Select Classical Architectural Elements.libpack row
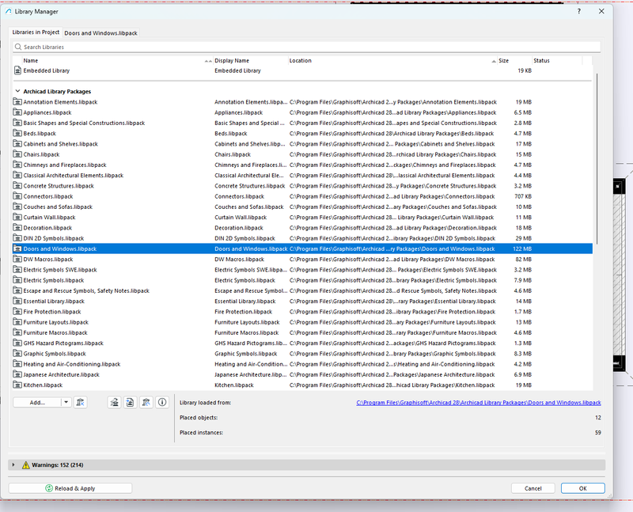The image size is (633, 512). (x=303, y=175)
